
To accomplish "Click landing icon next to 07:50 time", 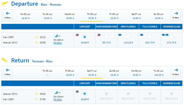I will click(x=37, y=99).
